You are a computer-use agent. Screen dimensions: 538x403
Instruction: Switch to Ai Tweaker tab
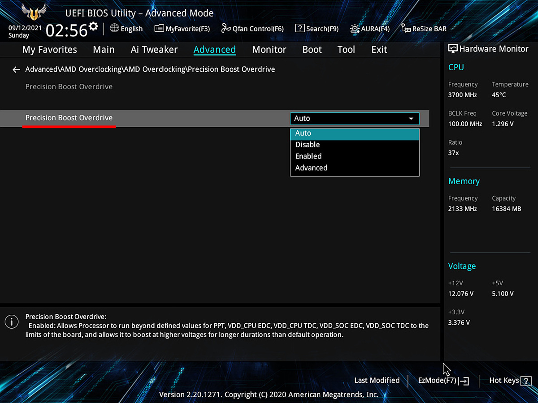pos(154,50)
